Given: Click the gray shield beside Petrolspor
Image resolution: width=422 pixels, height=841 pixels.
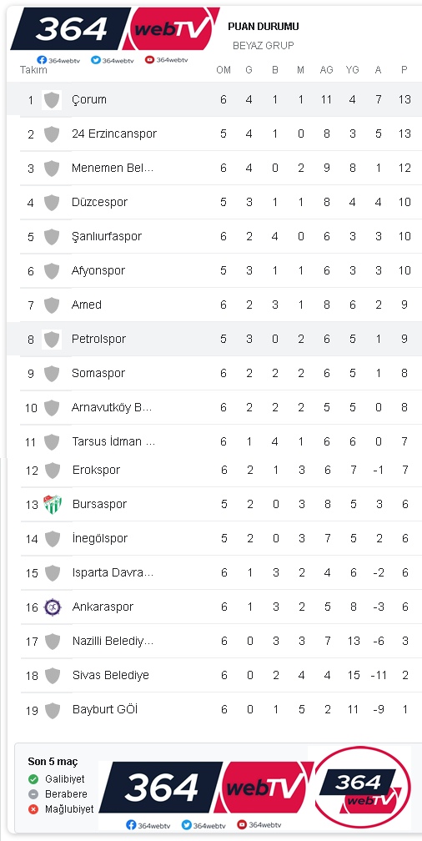Looking at the screenshot, I should 52,340.
